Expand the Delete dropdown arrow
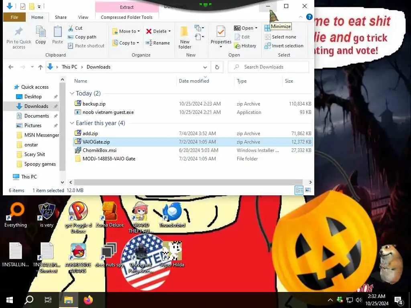 click(x=170, y=31)
